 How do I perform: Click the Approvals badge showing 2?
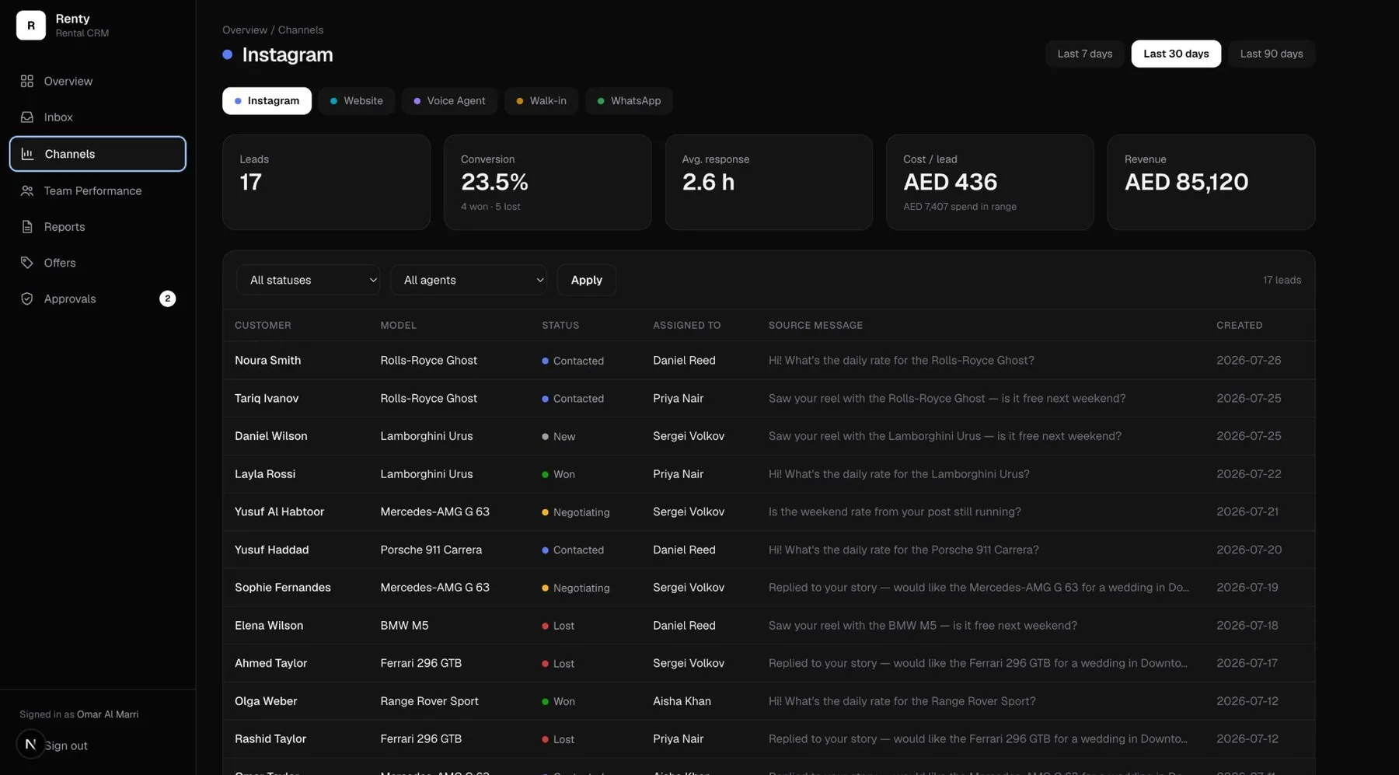tap(167, 298)
